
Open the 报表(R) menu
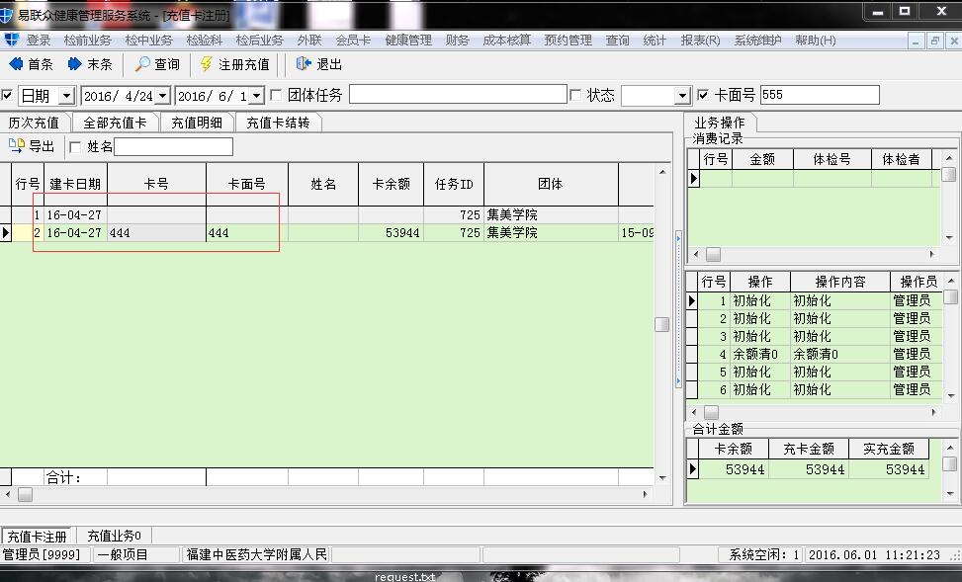700,41
